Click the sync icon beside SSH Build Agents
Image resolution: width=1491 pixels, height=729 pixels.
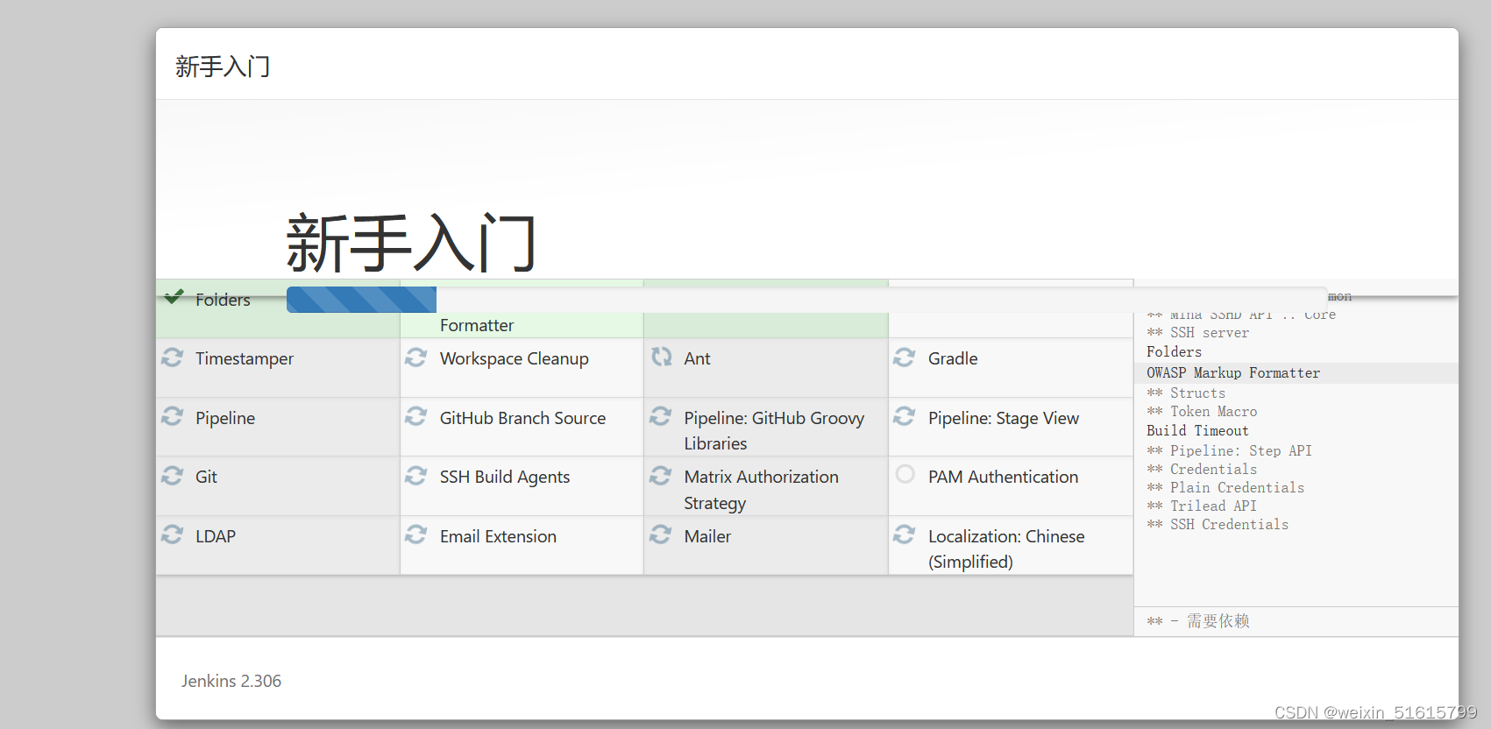[x=416, y=476]
